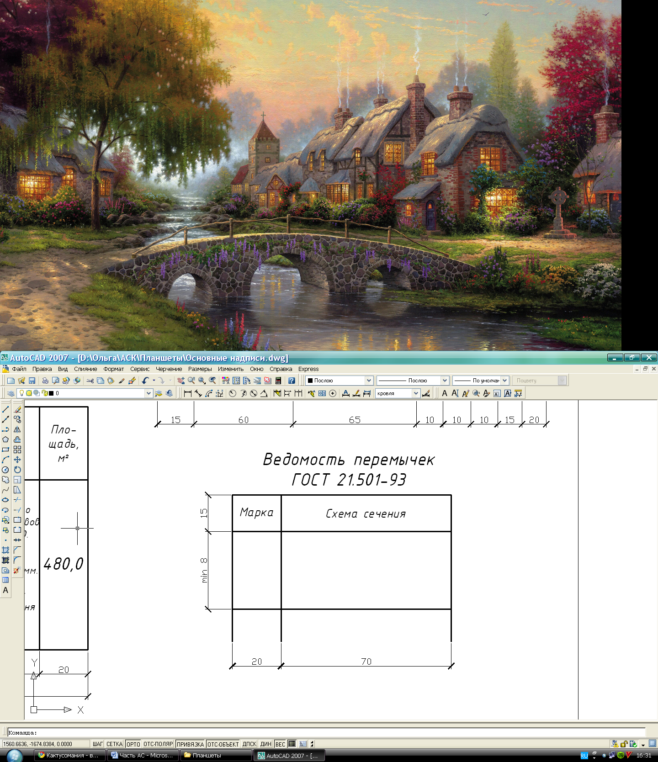Screen dimensions: 658x762
Task: Switch to Кактусомания taskbar button
Action: coord(69,756)
